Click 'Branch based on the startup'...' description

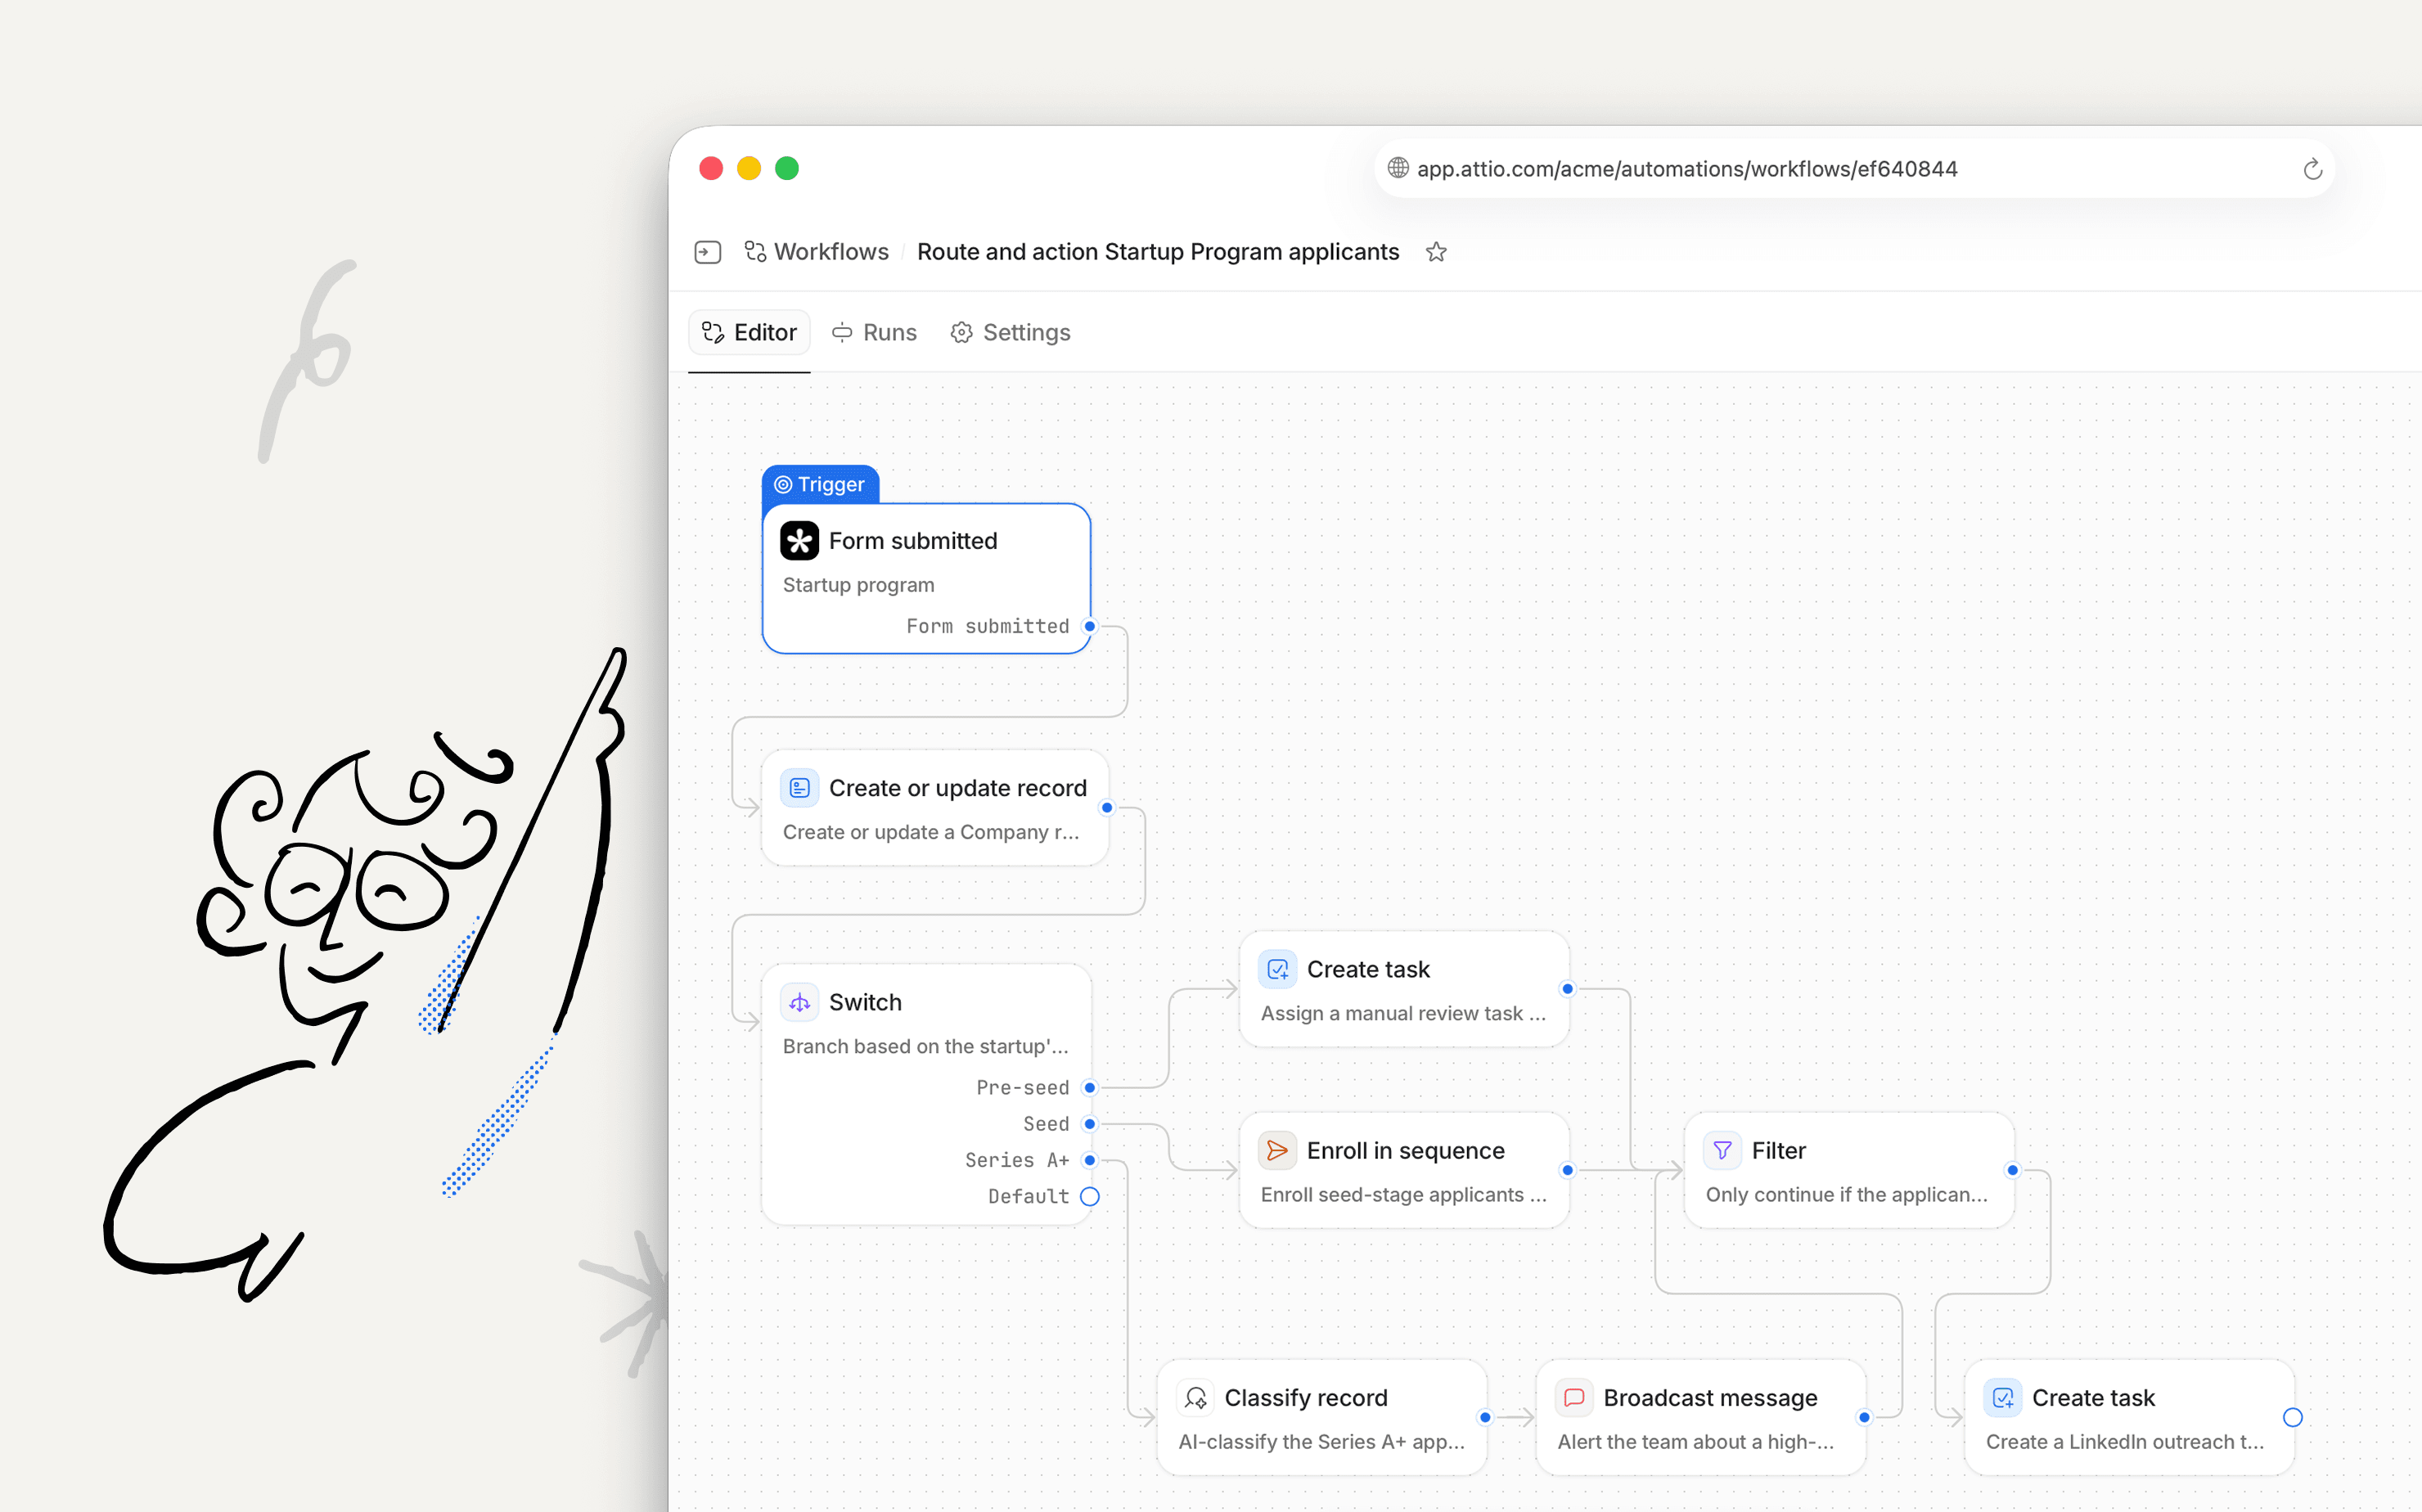[x=926, y=1046]
